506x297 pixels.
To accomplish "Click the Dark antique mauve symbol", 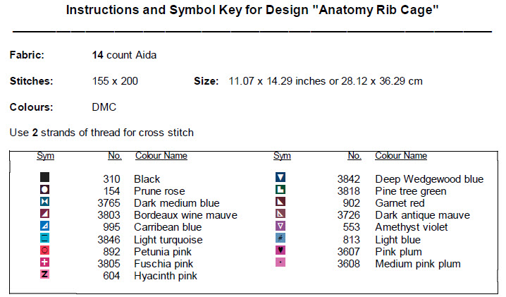I will [280, 214].
